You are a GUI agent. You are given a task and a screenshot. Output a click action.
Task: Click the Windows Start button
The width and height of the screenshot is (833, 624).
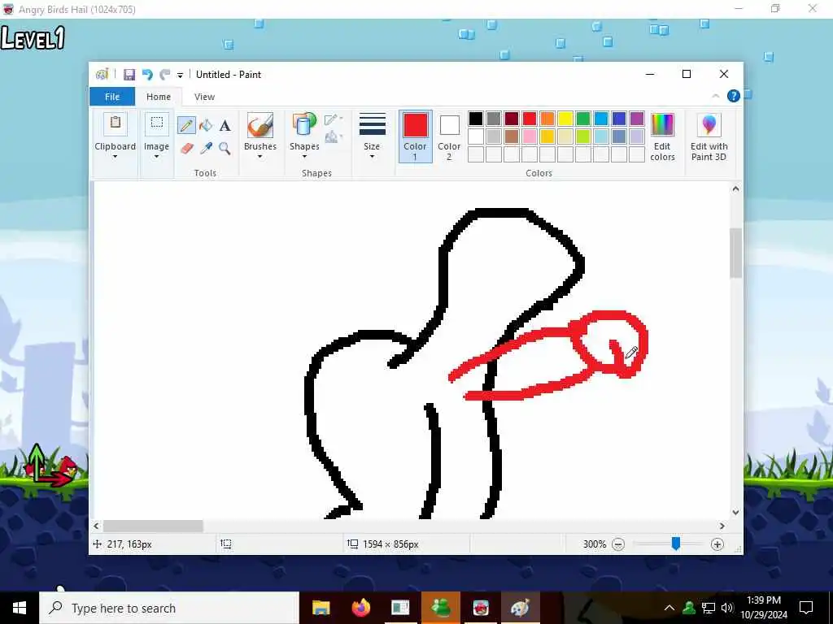[x=20, y=608]
